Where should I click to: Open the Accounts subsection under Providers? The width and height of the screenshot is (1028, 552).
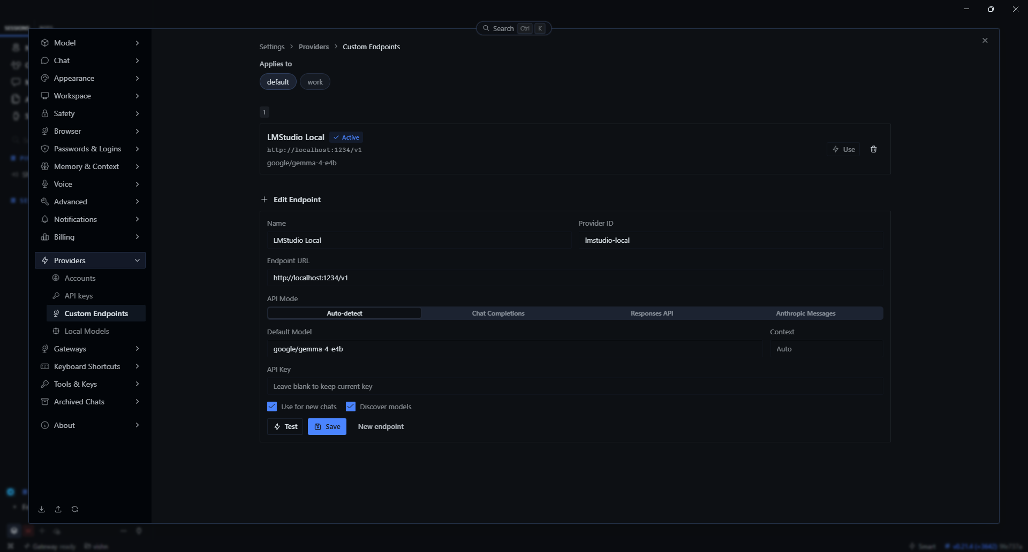96,278
